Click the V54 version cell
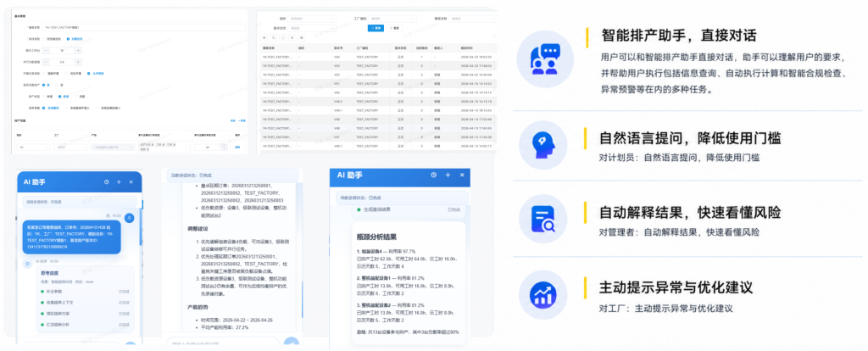Screen dimensions: 868x351 tap(337, 57)
